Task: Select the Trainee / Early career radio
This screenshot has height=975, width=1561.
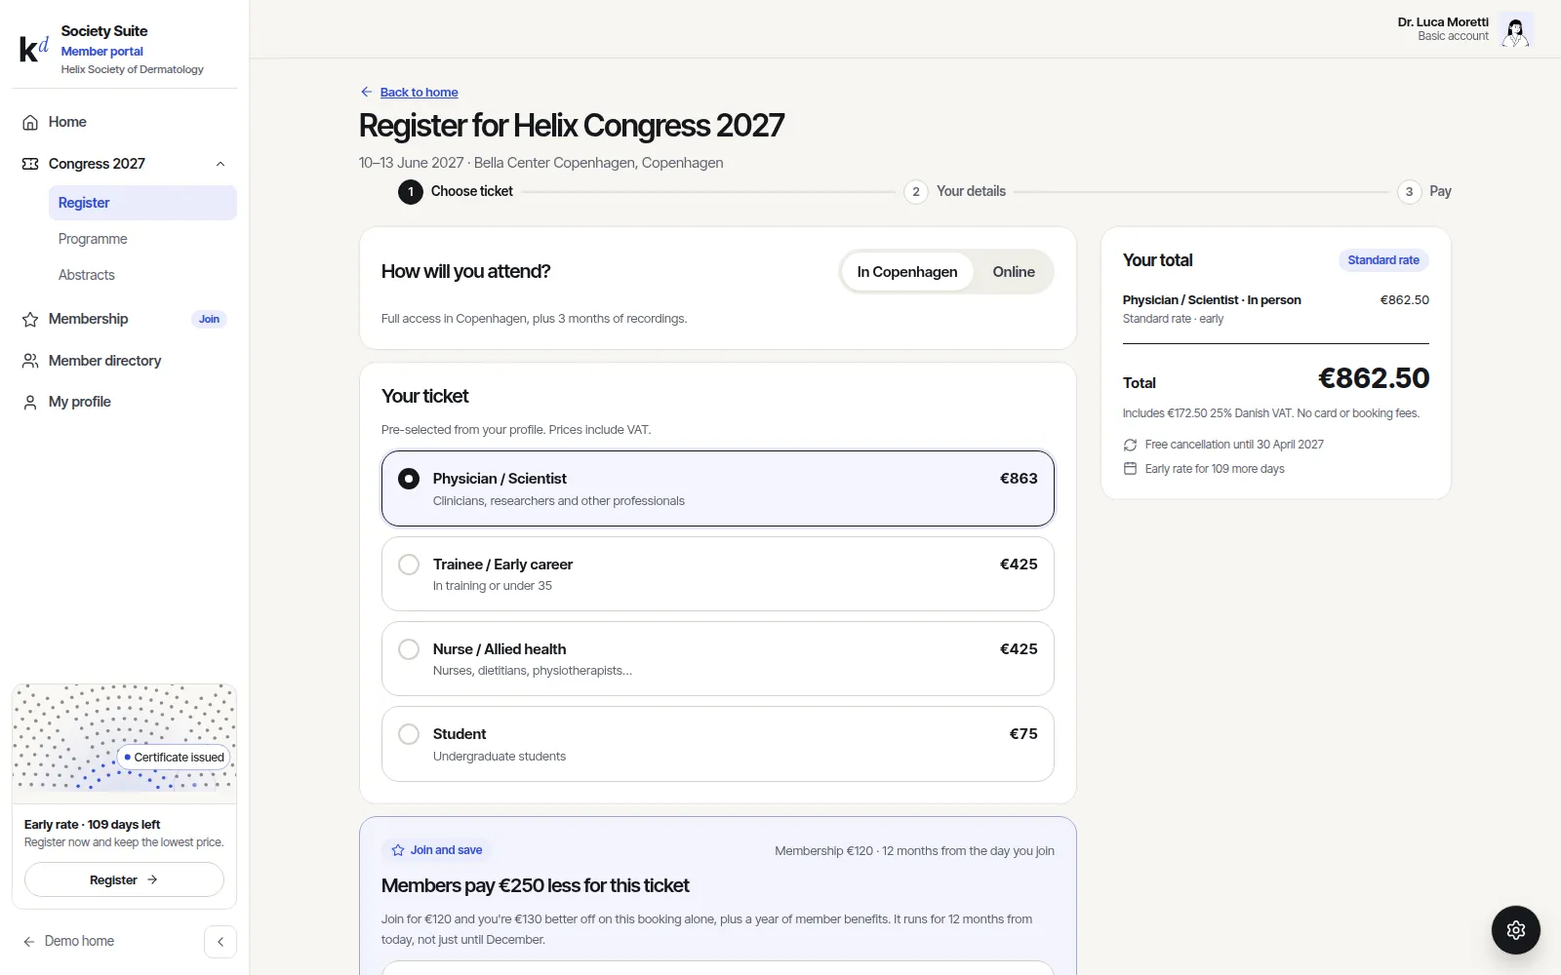Action: click(409, 565)
